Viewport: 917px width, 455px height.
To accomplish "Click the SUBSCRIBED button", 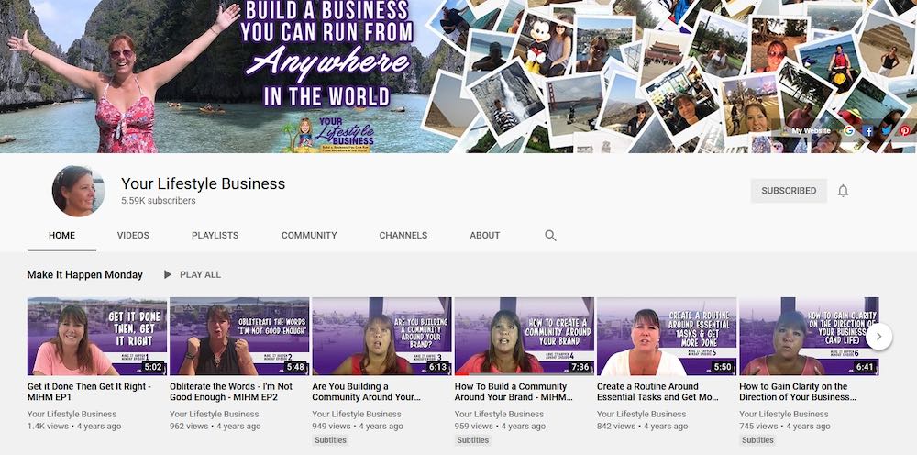I will click(789, 191).
